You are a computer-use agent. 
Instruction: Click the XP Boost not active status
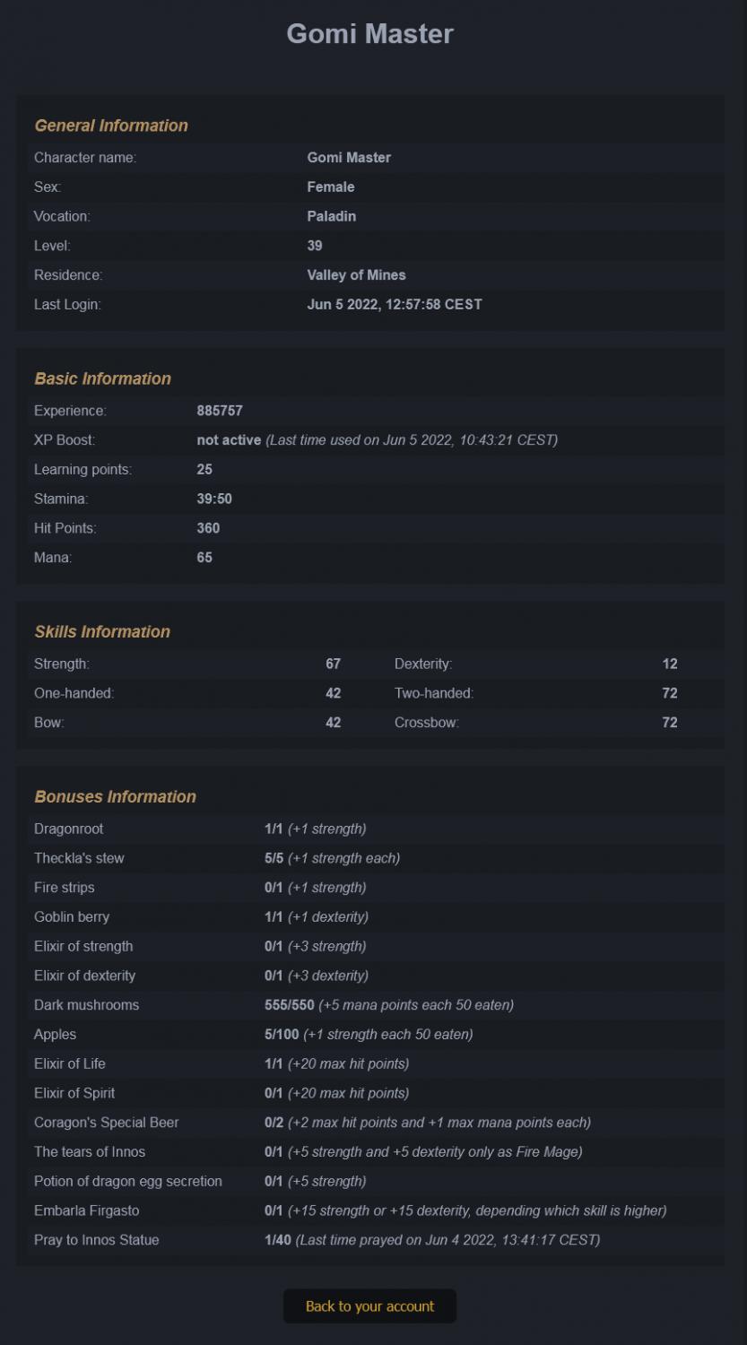[229, 440]
